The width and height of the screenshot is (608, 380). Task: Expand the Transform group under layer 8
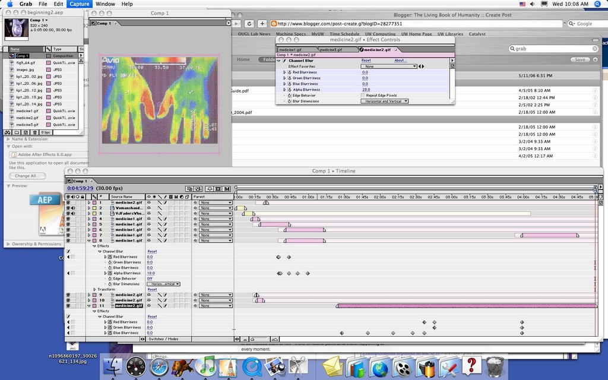click(94, 290)
